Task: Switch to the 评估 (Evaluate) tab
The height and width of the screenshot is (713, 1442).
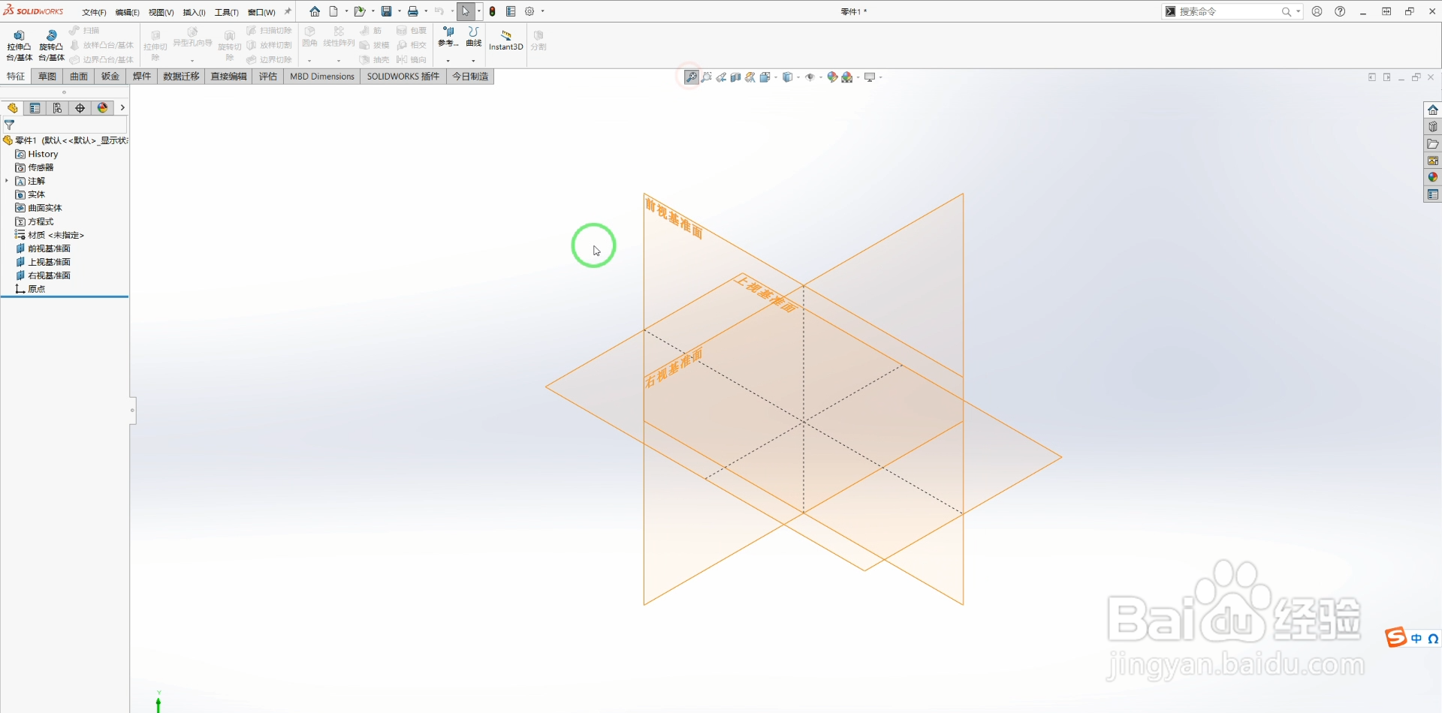Action: coord(268,77)
